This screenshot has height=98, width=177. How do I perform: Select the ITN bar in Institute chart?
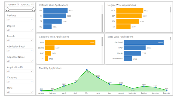click(x=56, y=10)
